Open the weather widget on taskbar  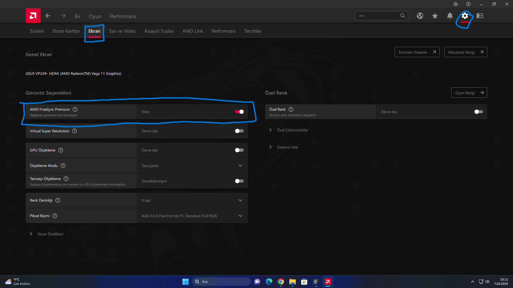[x=18, y=282]
